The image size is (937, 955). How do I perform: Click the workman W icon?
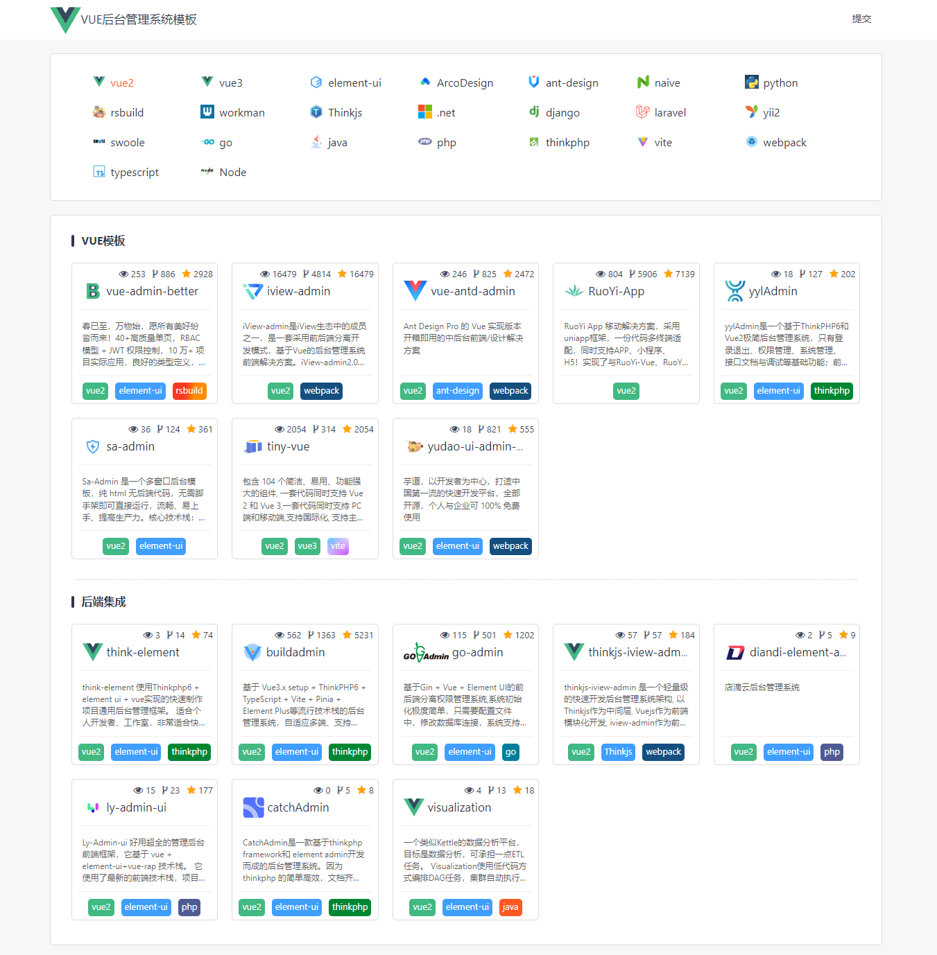tap(207, 112)
